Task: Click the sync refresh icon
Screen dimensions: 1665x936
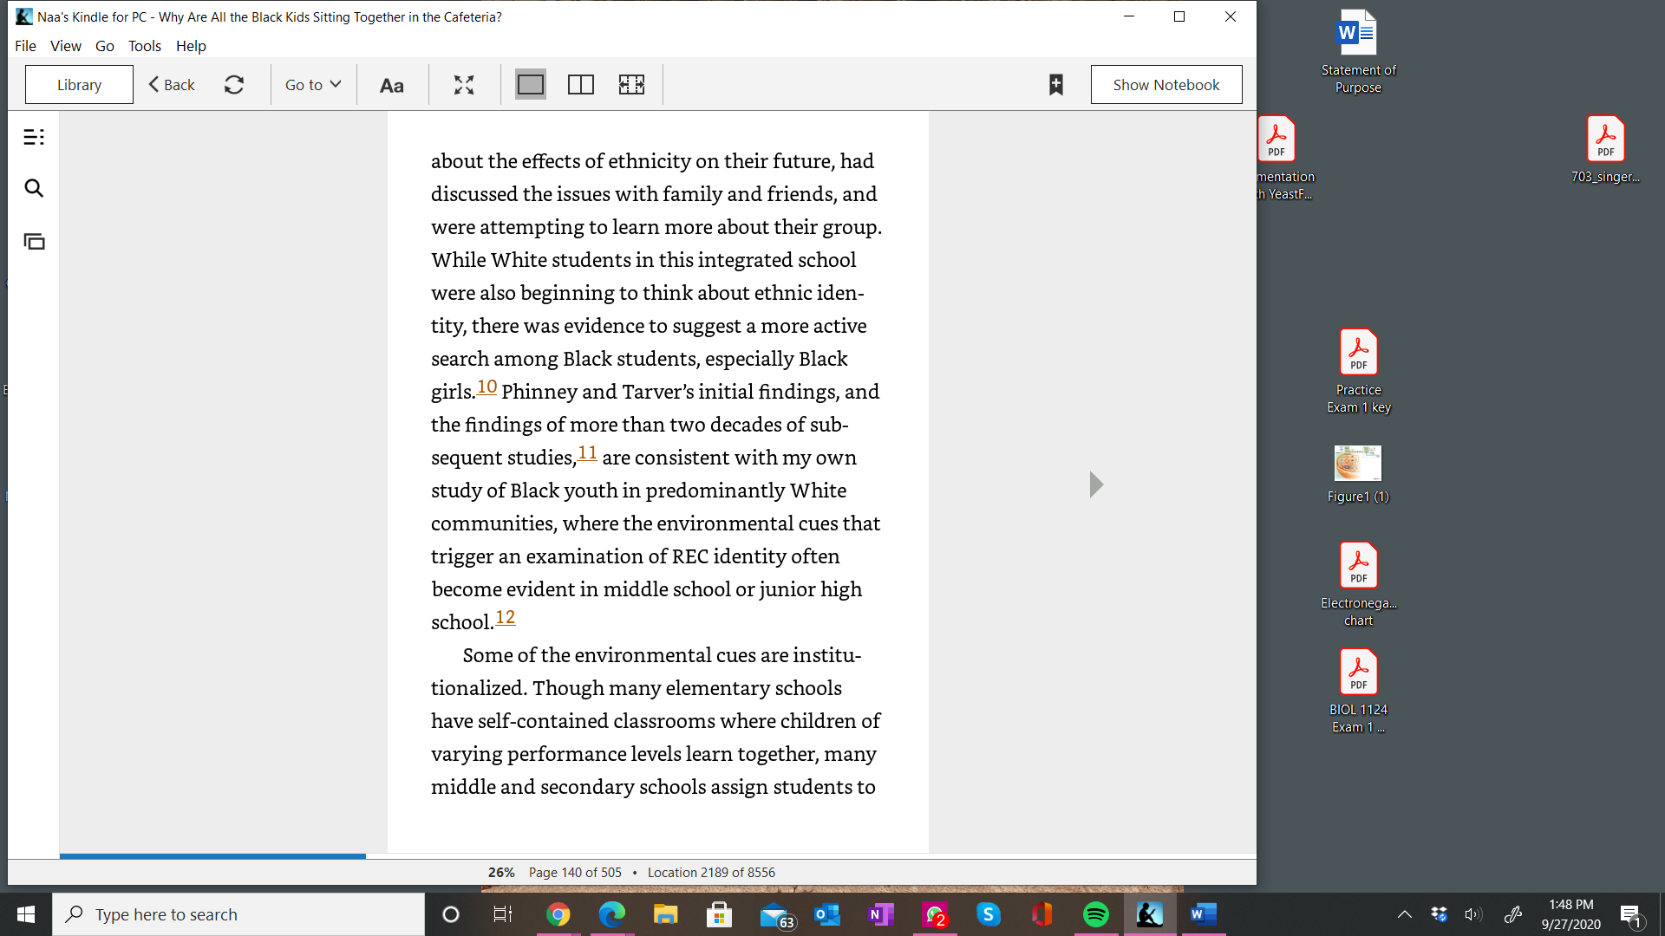Action: tap(234, 85)
